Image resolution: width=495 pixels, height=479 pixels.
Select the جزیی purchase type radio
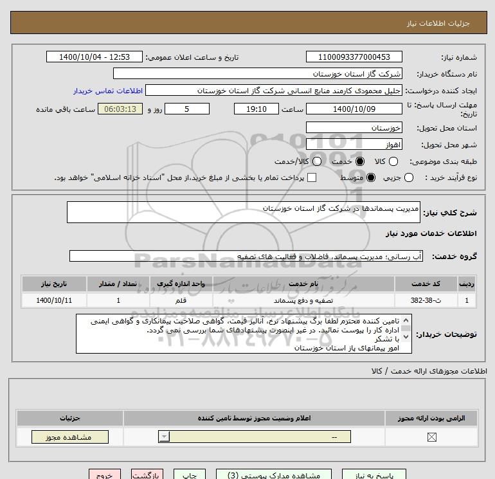click(x=409, y=177)
